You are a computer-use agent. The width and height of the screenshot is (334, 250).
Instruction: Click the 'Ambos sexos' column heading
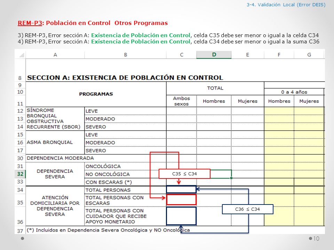181,101
